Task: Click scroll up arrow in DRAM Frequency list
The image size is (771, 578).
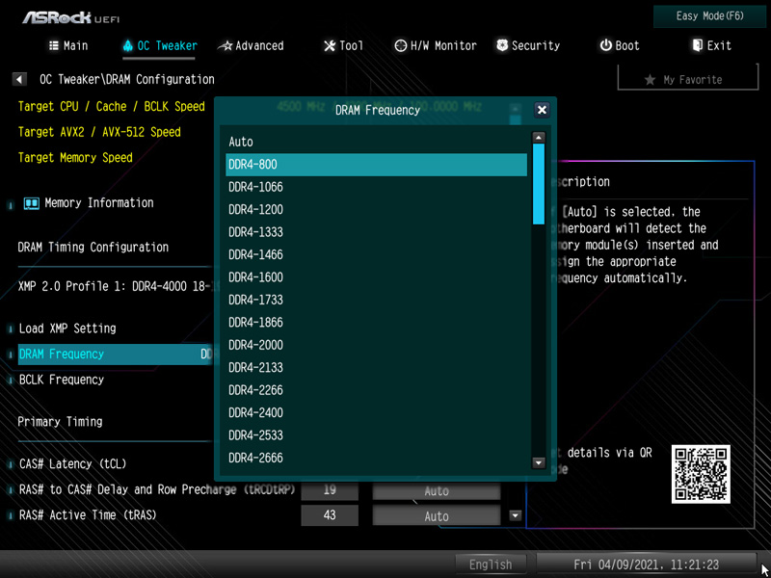Action: point(539,138)
